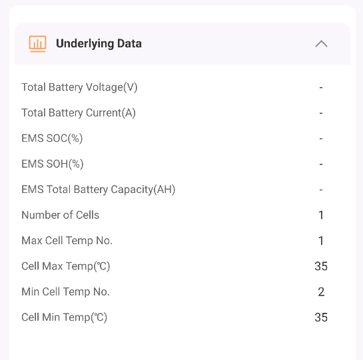
Task: Click the Cell Min Temp(℃) label
Action: [65, 317]
